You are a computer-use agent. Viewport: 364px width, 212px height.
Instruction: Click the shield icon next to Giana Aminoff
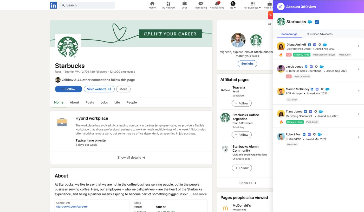coord(320,45)
